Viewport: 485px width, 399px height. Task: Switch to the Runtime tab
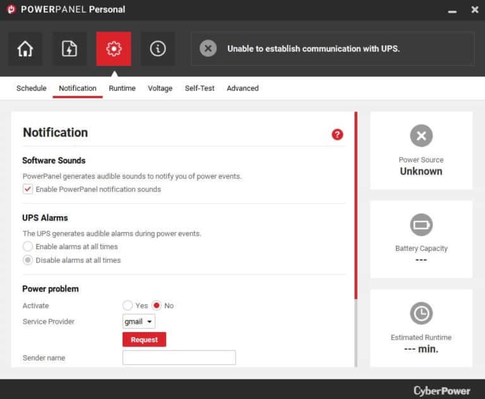point(122,89)
